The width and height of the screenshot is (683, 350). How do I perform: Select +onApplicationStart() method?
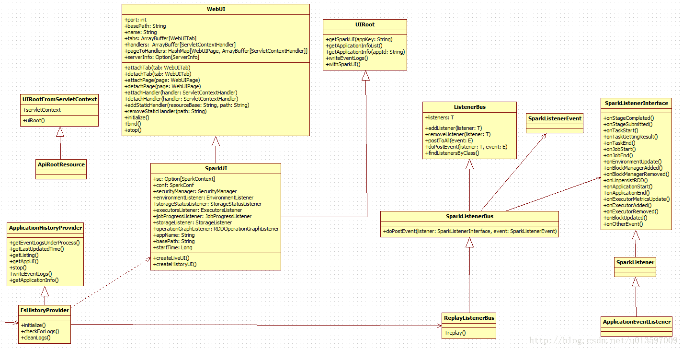click(628, 187)
